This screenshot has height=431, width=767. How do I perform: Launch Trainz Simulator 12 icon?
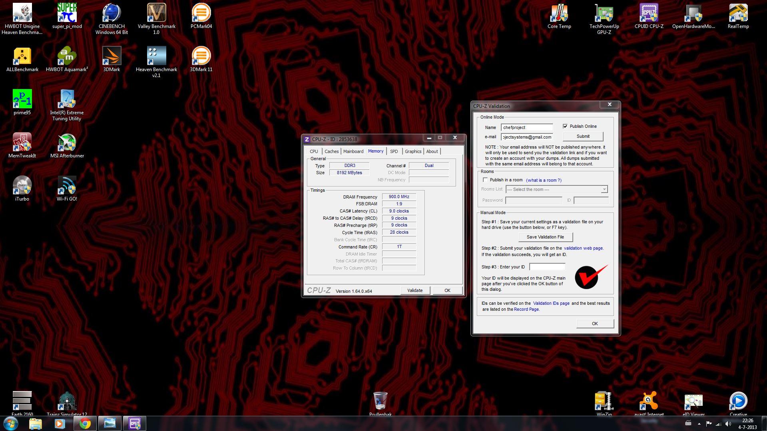pyautogui.click(x=67, y=403)
